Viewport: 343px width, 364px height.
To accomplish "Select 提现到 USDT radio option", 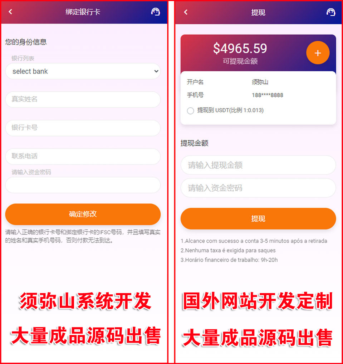I will [190, 111].
